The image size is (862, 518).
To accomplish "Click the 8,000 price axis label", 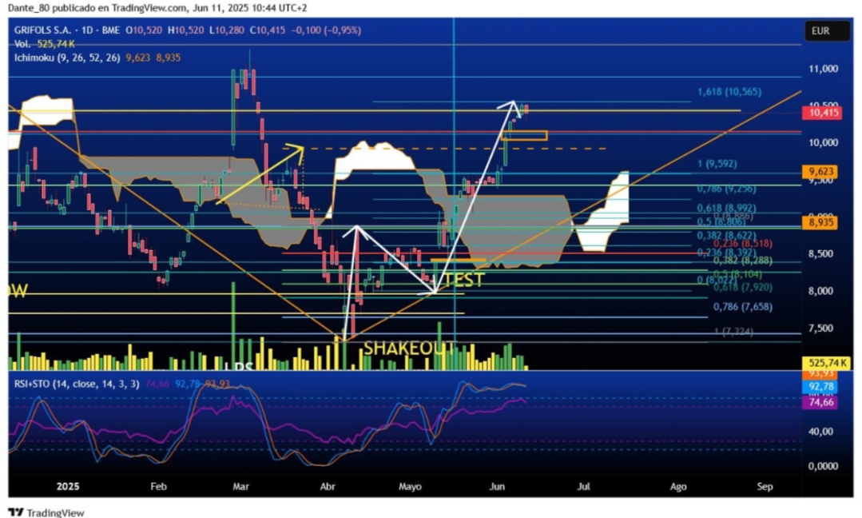I will coord(823,291).
